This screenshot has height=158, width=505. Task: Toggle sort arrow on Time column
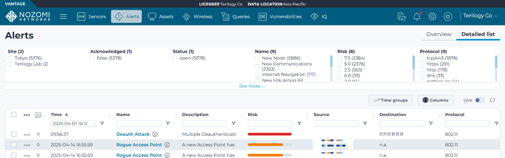[x=66, y=115]
